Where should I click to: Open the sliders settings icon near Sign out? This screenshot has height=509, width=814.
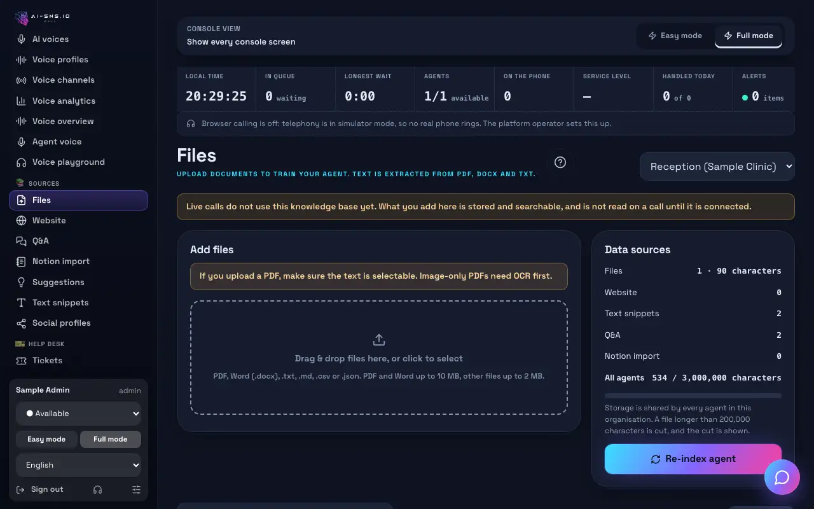coord(136,489)
